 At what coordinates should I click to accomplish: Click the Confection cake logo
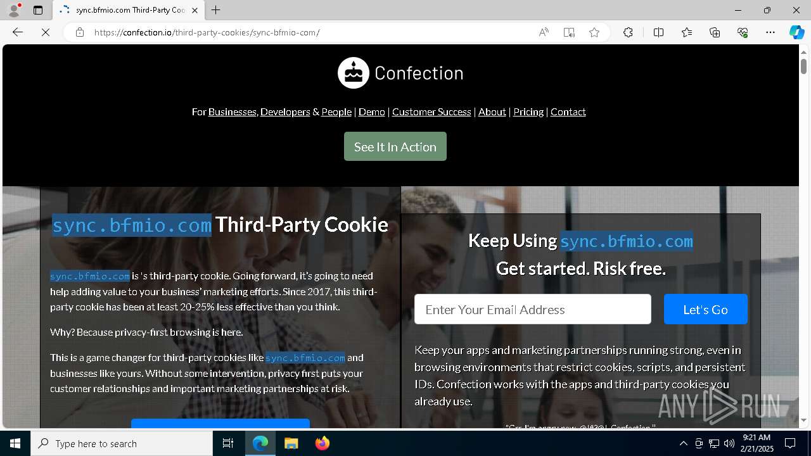click(x=354, y=73)
